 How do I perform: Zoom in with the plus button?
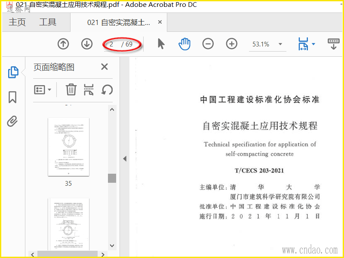pyautogui.click(x=232, y=44)
